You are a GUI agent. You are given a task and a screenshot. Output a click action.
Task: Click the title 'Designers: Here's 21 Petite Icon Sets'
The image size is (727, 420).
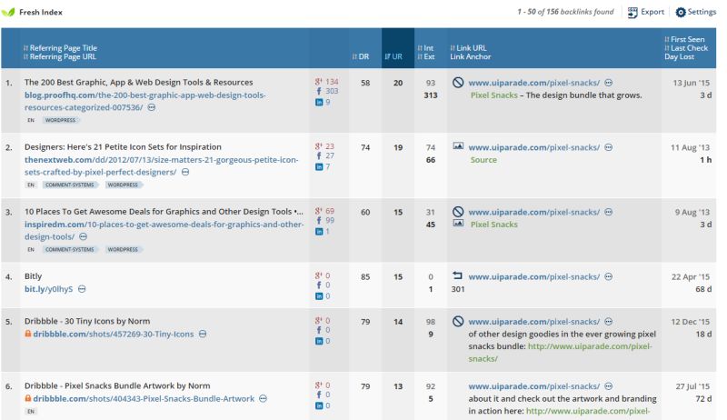coord(123,146)
